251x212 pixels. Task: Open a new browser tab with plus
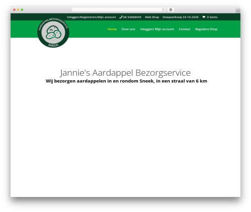[238, 11]
